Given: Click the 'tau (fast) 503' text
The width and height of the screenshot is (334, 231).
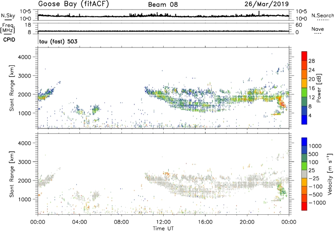Looking at the screenshot, I should 58,41.
